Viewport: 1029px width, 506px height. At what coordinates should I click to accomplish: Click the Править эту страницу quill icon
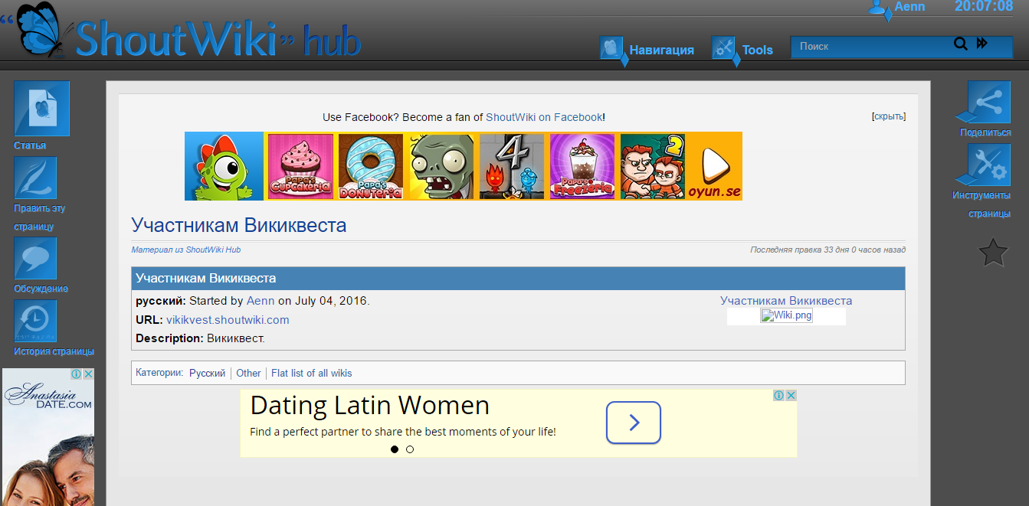(x=35, y=178)
